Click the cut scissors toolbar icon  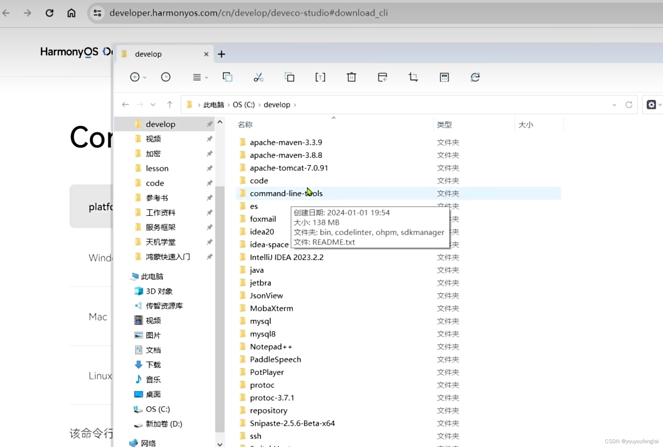pos(258,77)
